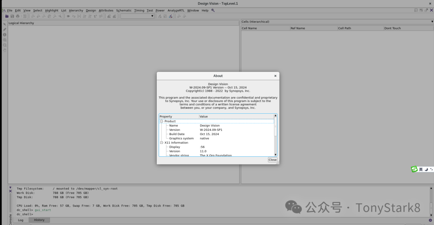Image resolution: width=434 pixels, height=225 pixels.
Task: Select the zoom out tool in left sidebar
Action: pos(4,45)
